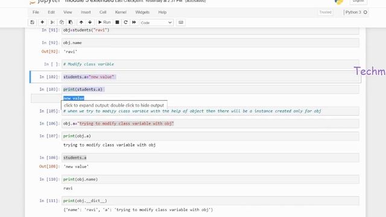Paste cells below icon

71,22
